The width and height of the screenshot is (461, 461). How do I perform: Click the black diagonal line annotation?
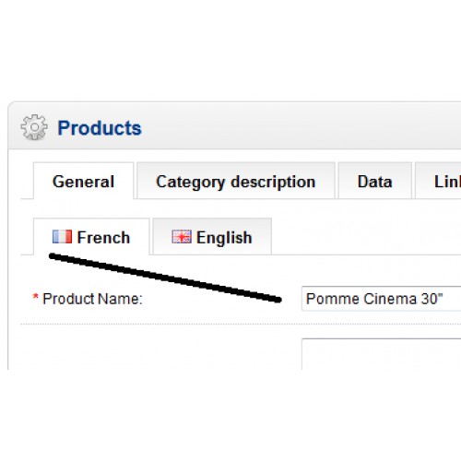(x=165, y=278)
